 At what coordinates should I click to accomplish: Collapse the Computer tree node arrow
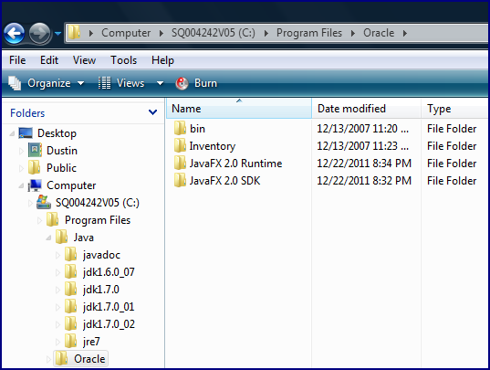(21, 185)
